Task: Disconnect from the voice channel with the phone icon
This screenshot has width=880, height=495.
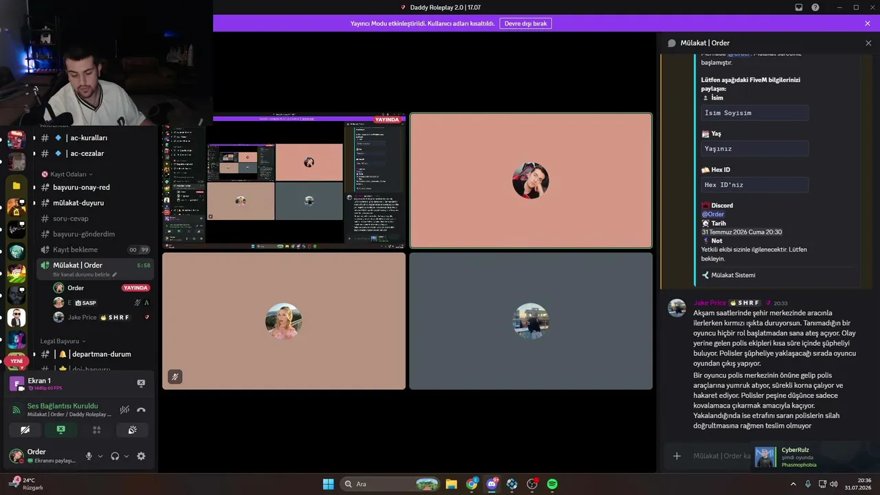Action: click(141, 410)
